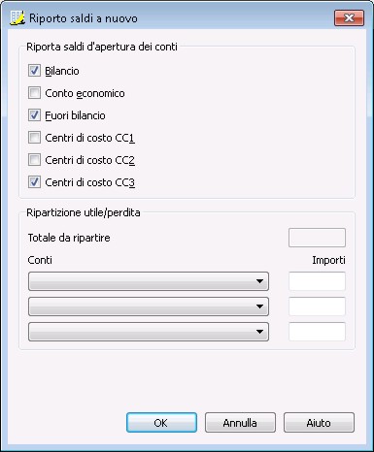
Task: Enable the Conto economico checkbox
Action: 34,93
